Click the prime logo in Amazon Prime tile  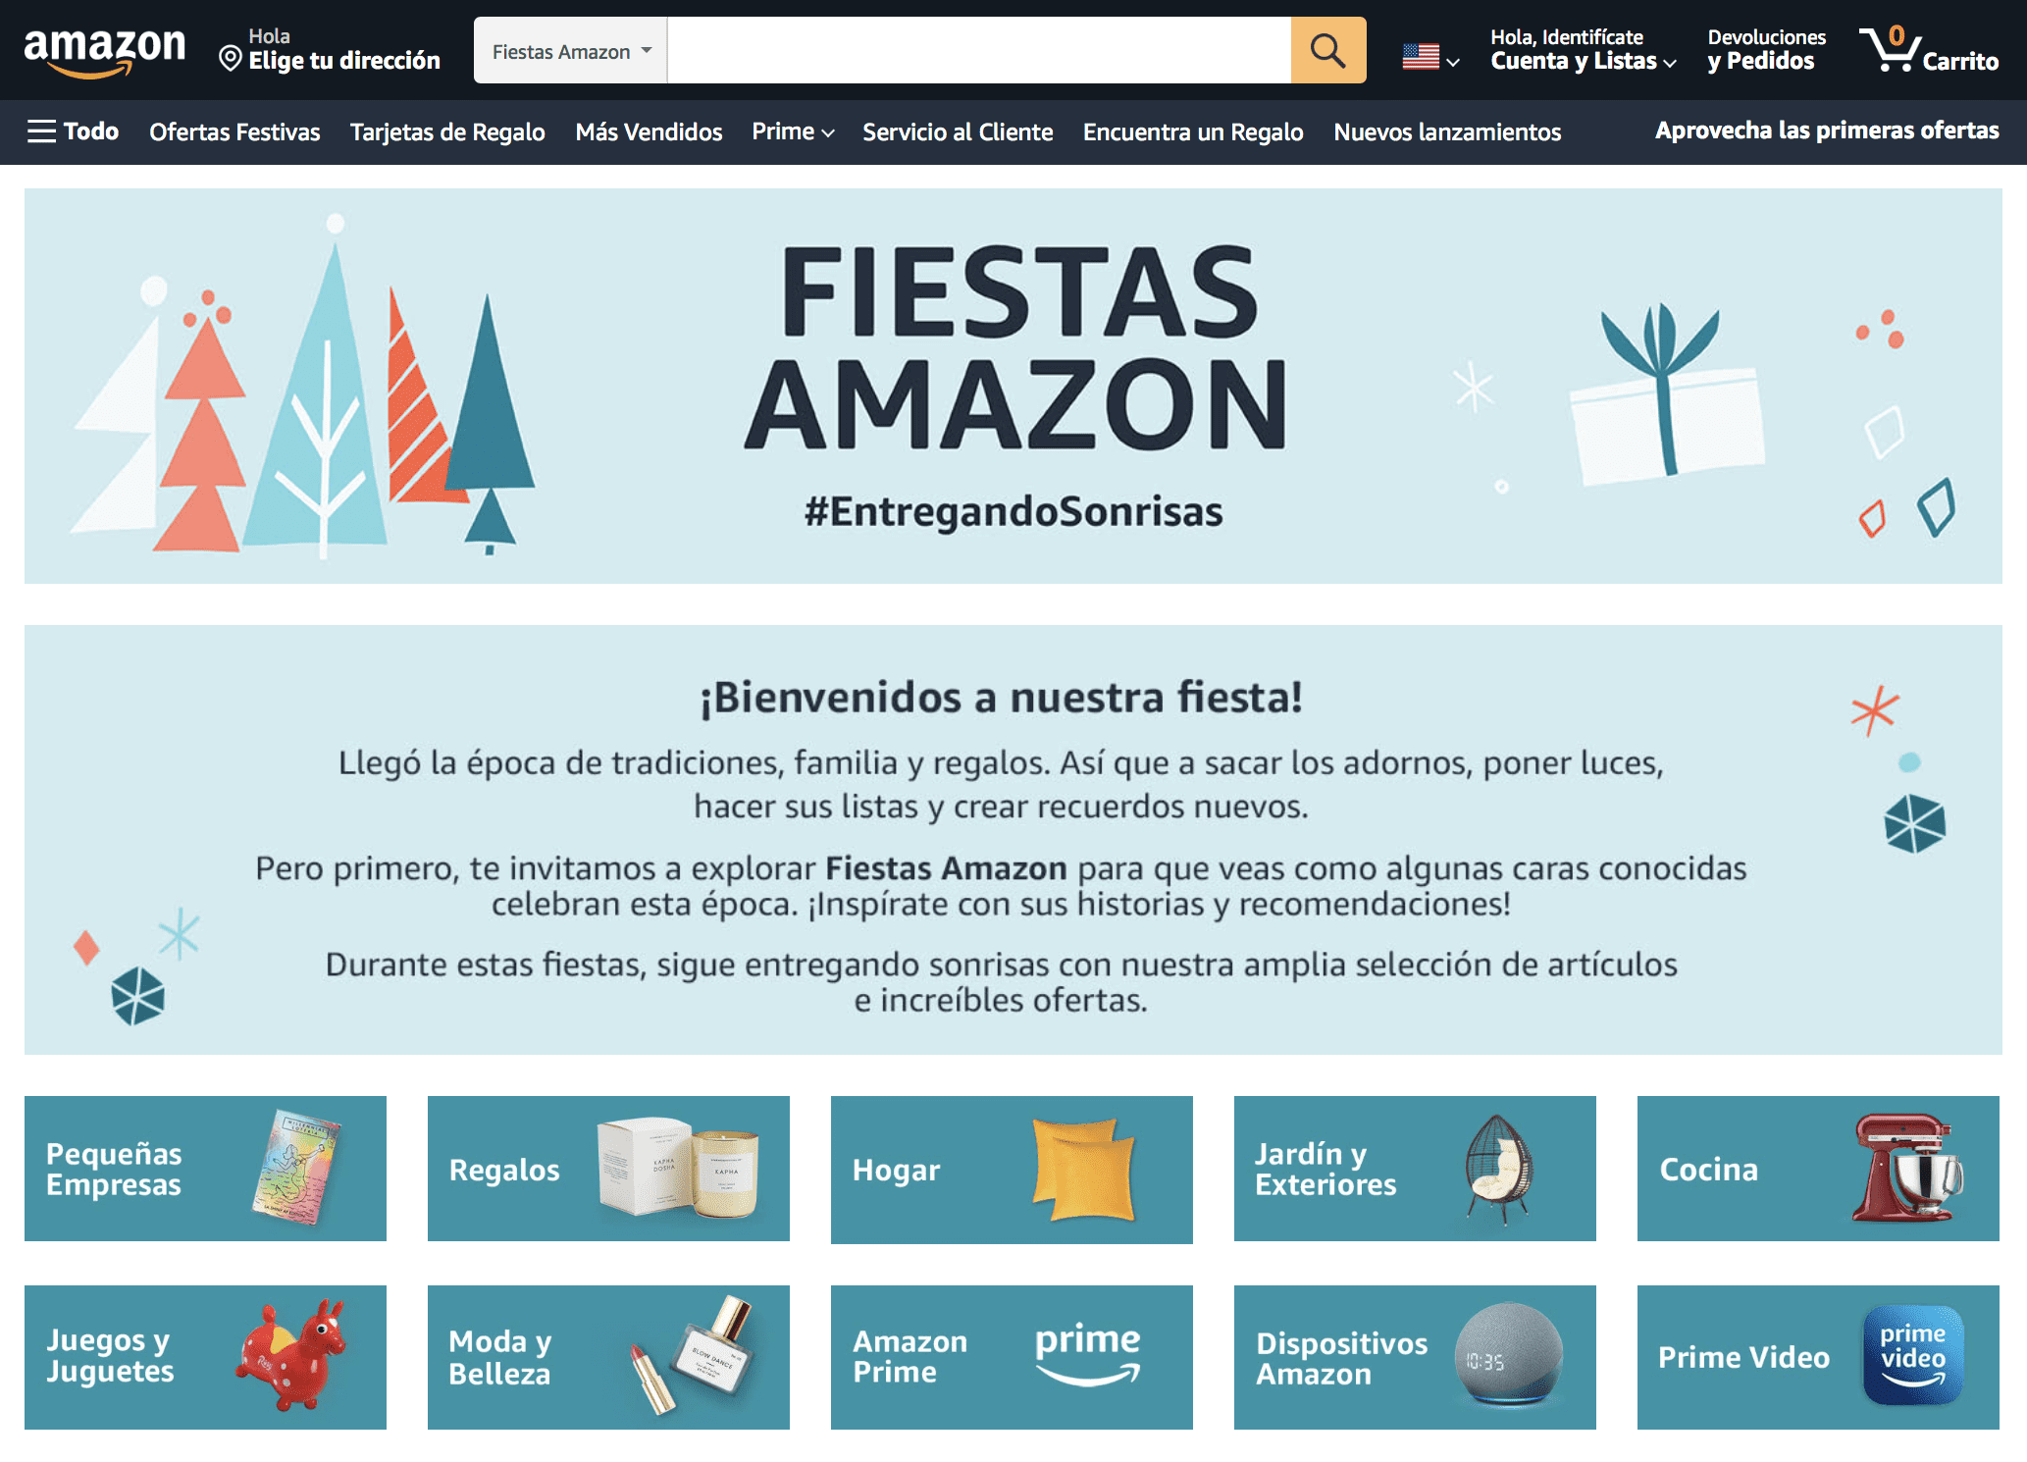1088,1354
